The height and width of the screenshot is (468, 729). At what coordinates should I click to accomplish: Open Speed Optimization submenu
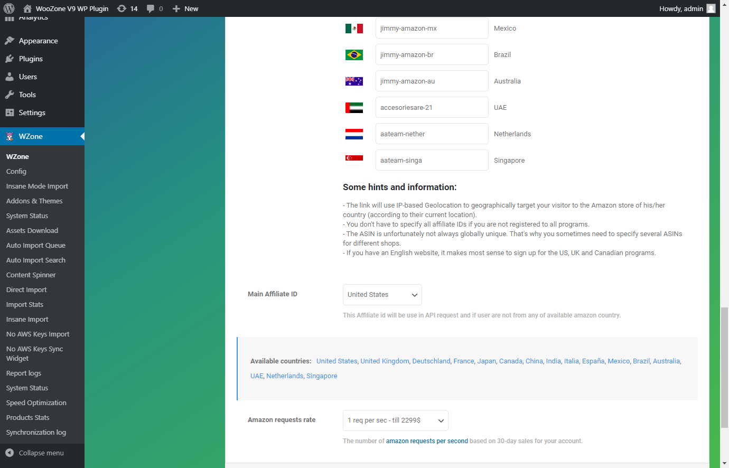click(x=36, y=403)
